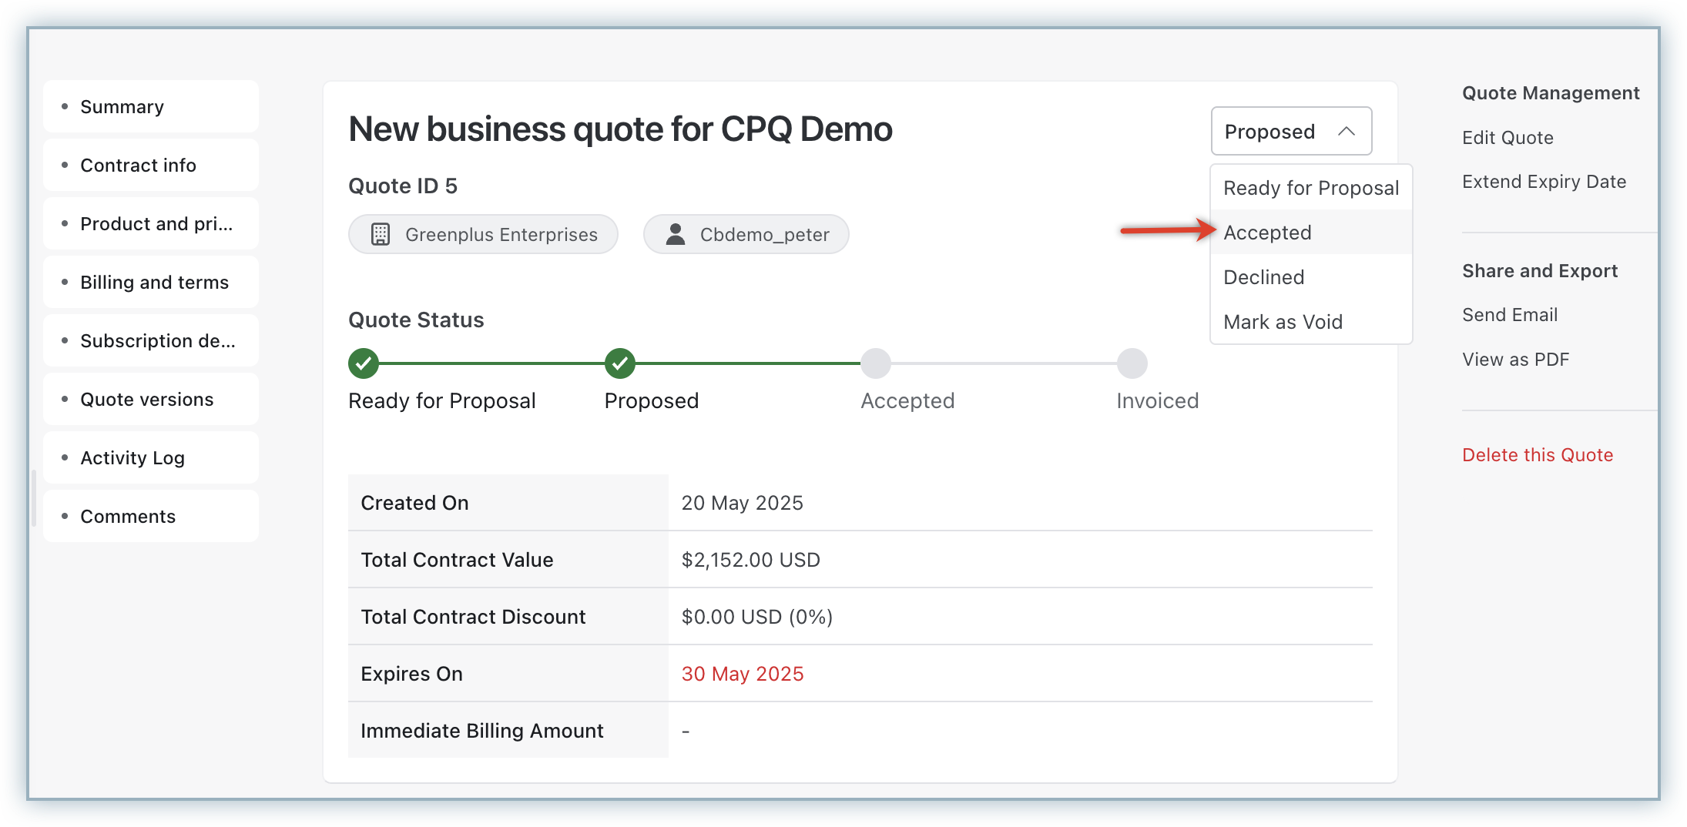Click the person icon beside Cbdemo_peter
This screenshot has width=1687, height=827.
pyautogui.click(x=676, y=234)
